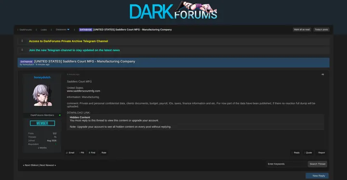Image resolution: width=347 pixels, height=180 pixels.
Task: View Today's posts
Action: point(321,30)
